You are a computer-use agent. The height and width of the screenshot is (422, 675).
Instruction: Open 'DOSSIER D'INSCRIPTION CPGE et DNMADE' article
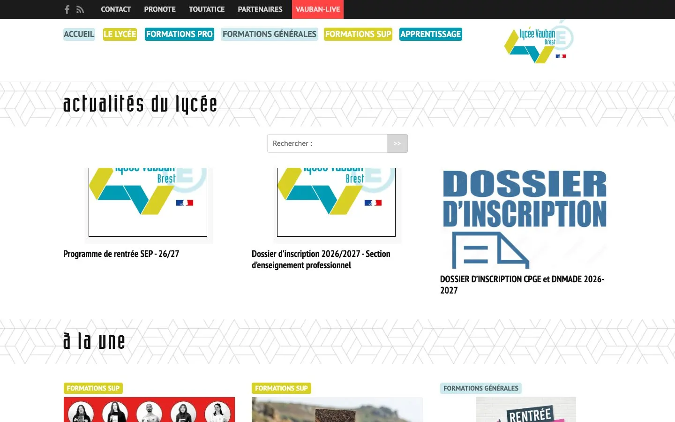[x=522, y=285]
